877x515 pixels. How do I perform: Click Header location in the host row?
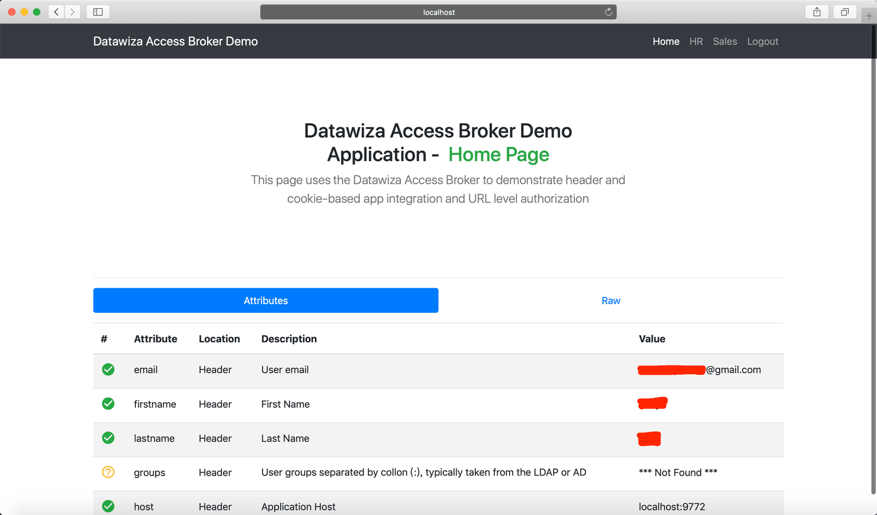tap(215, 507)
